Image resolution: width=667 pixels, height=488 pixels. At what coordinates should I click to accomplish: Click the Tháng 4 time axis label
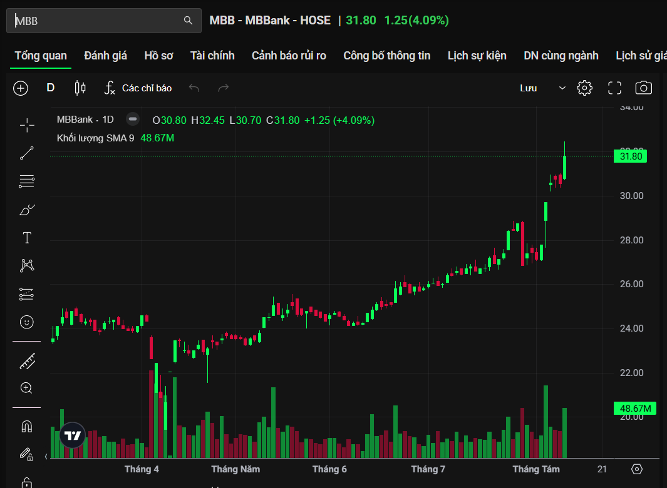click(142, 469)
